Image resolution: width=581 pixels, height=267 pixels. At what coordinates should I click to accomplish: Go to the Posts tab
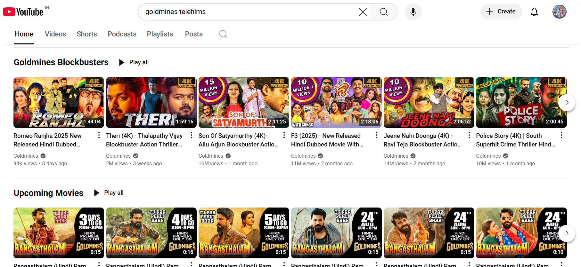(x=194, y=34)
